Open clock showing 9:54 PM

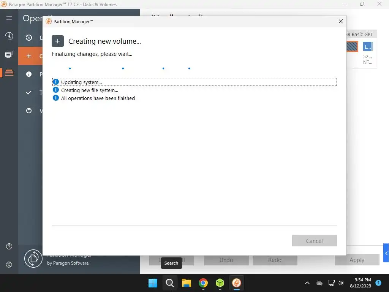pos(361,283)
